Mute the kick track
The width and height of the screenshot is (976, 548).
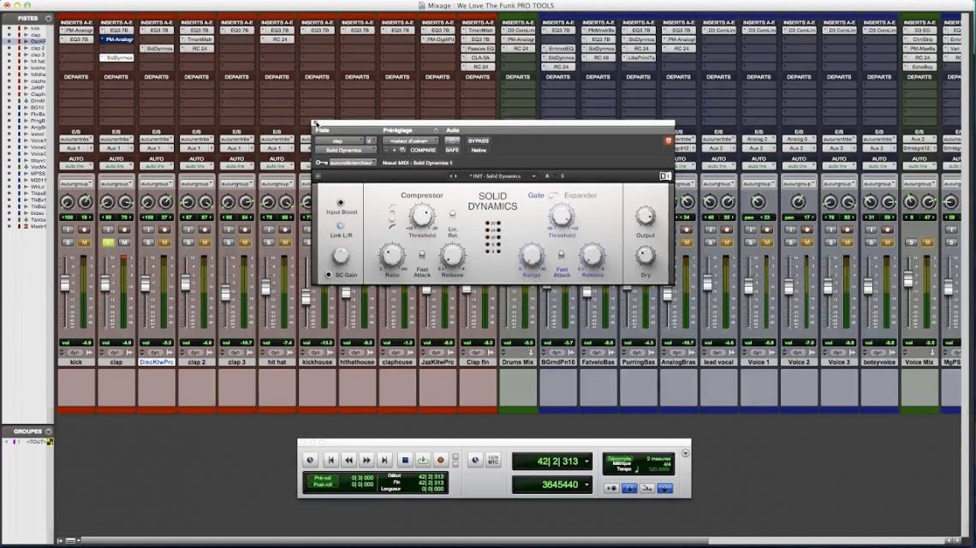tap(84, 243)
